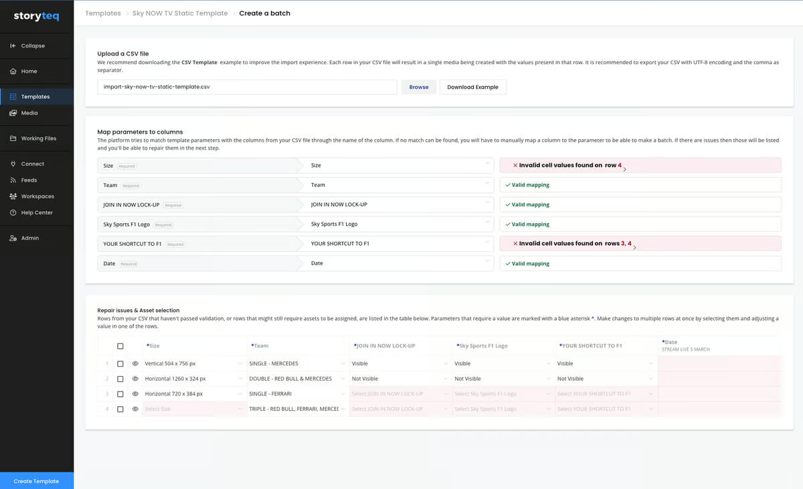Click the Create Template button
This screenshot has width=803, height=489.
tap(37, 481)
